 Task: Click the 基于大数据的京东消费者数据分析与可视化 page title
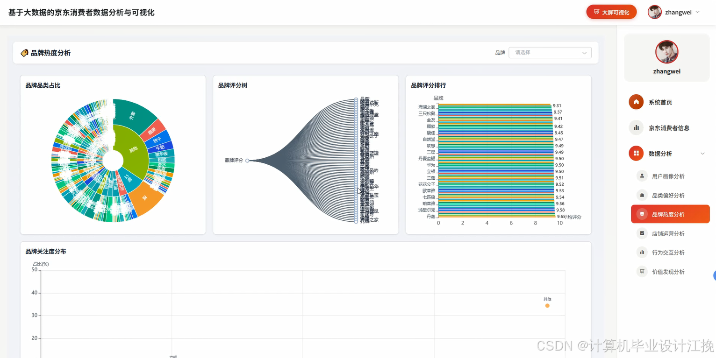81,13
